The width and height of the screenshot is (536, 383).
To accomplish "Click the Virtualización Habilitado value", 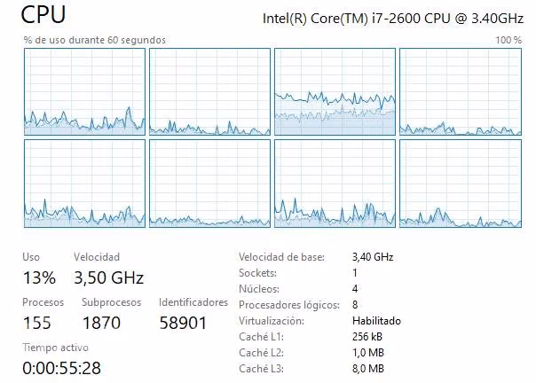I will coord(376,321).
